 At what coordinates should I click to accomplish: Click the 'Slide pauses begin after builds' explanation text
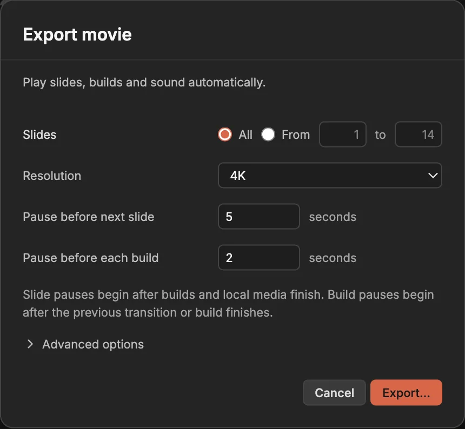click(x=228, y=304)
